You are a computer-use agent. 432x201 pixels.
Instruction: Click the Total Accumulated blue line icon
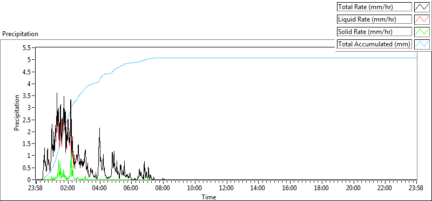pos(422,44)
